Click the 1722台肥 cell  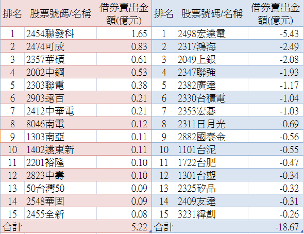coord(212,162)
